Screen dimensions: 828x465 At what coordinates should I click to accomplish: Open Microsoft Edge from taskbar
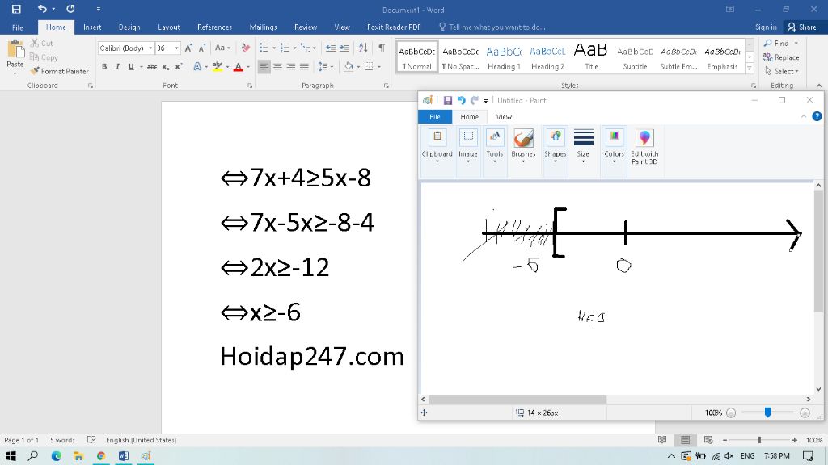point(56,456)
